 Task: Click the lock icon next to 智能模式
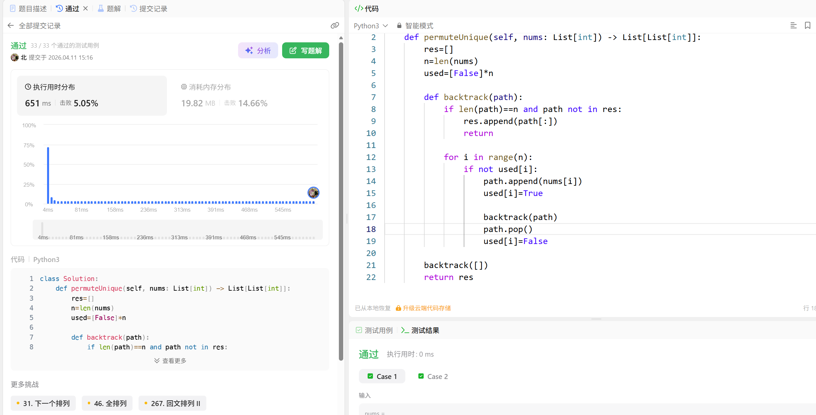click(x=399, y=26)
